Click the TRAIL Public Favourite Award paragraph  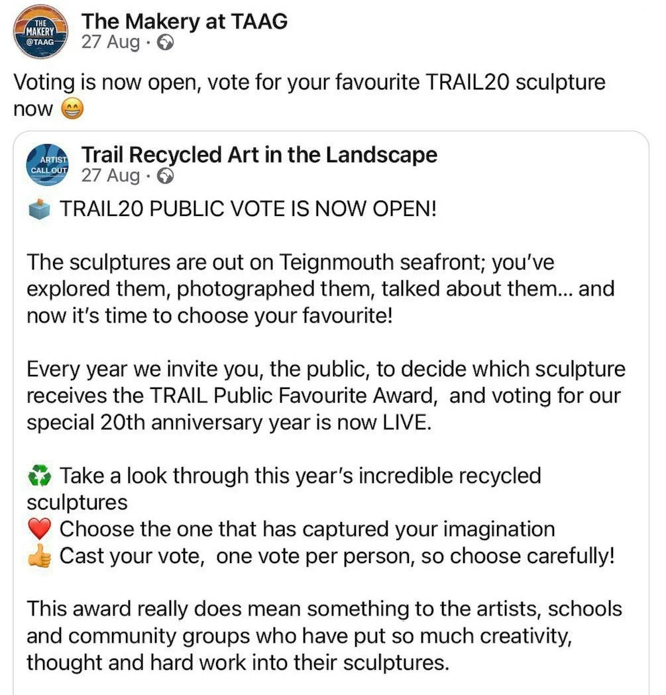click(x=326, y=396)
